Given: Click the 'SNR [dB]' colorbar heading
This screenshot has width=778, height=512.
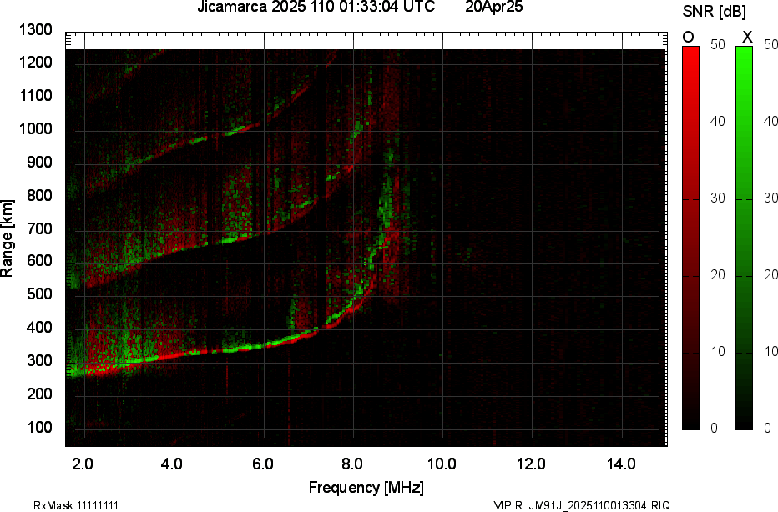Looking at the screenshot, I should [714, 12].
